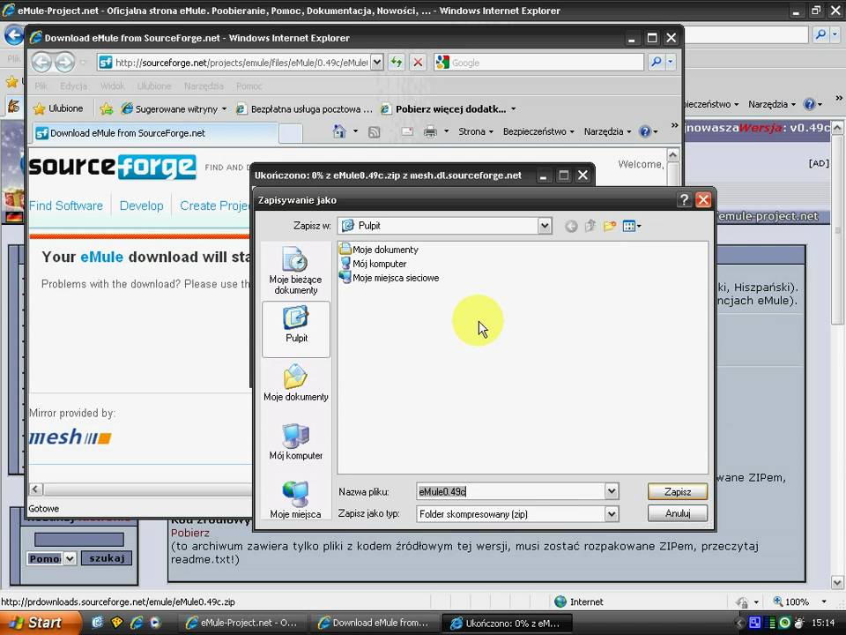Click zoom level 100% in status bar
The image size is (846, 635).
pos(797,601)
